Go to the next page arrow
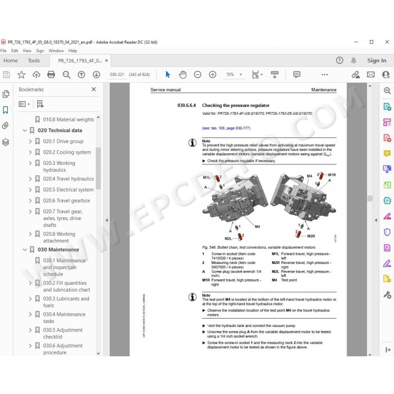Viewport: 394px width, 394px height. click(96, 74)
